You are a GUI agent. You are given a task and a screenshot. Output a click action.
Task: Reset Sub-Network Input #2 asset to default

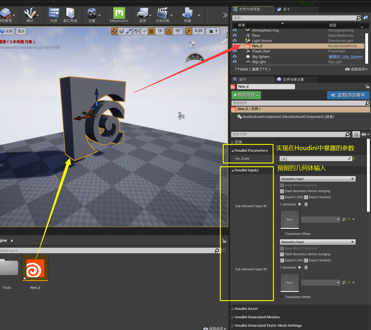[x=349, y=282]
